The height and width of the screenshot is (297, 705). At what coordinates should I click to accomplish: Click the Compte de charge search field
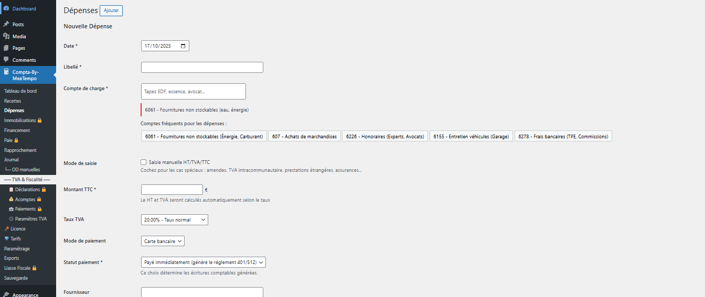[193, 92]
